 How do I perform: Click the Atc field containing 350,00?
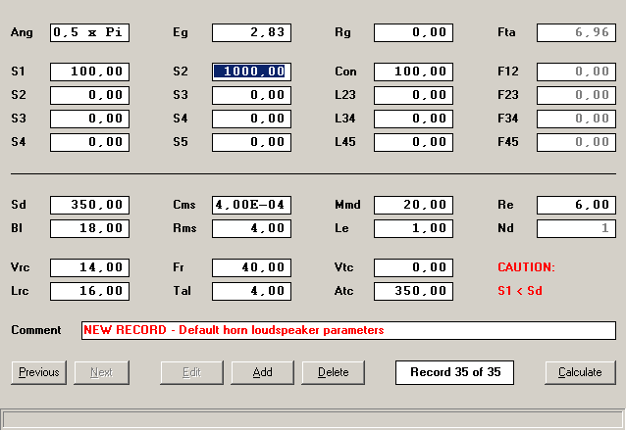414,291
